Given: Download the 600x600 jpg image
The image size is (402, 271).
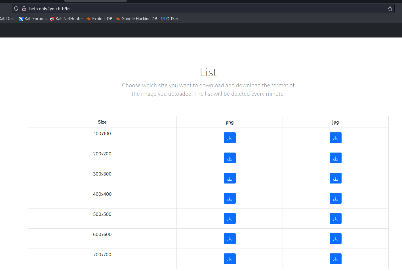Looking at the screenshot, I should click(335, 239).
